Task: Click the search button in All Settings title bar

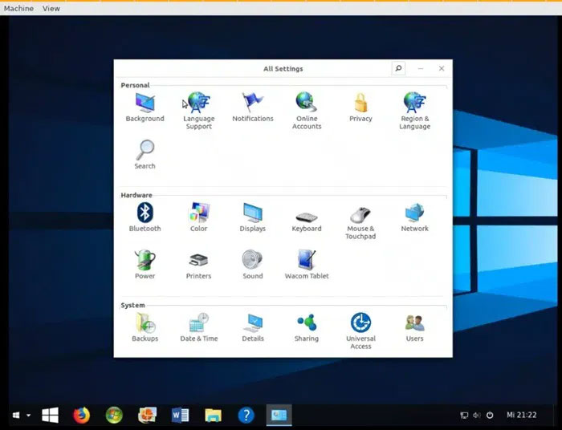Action: (398, 68)
